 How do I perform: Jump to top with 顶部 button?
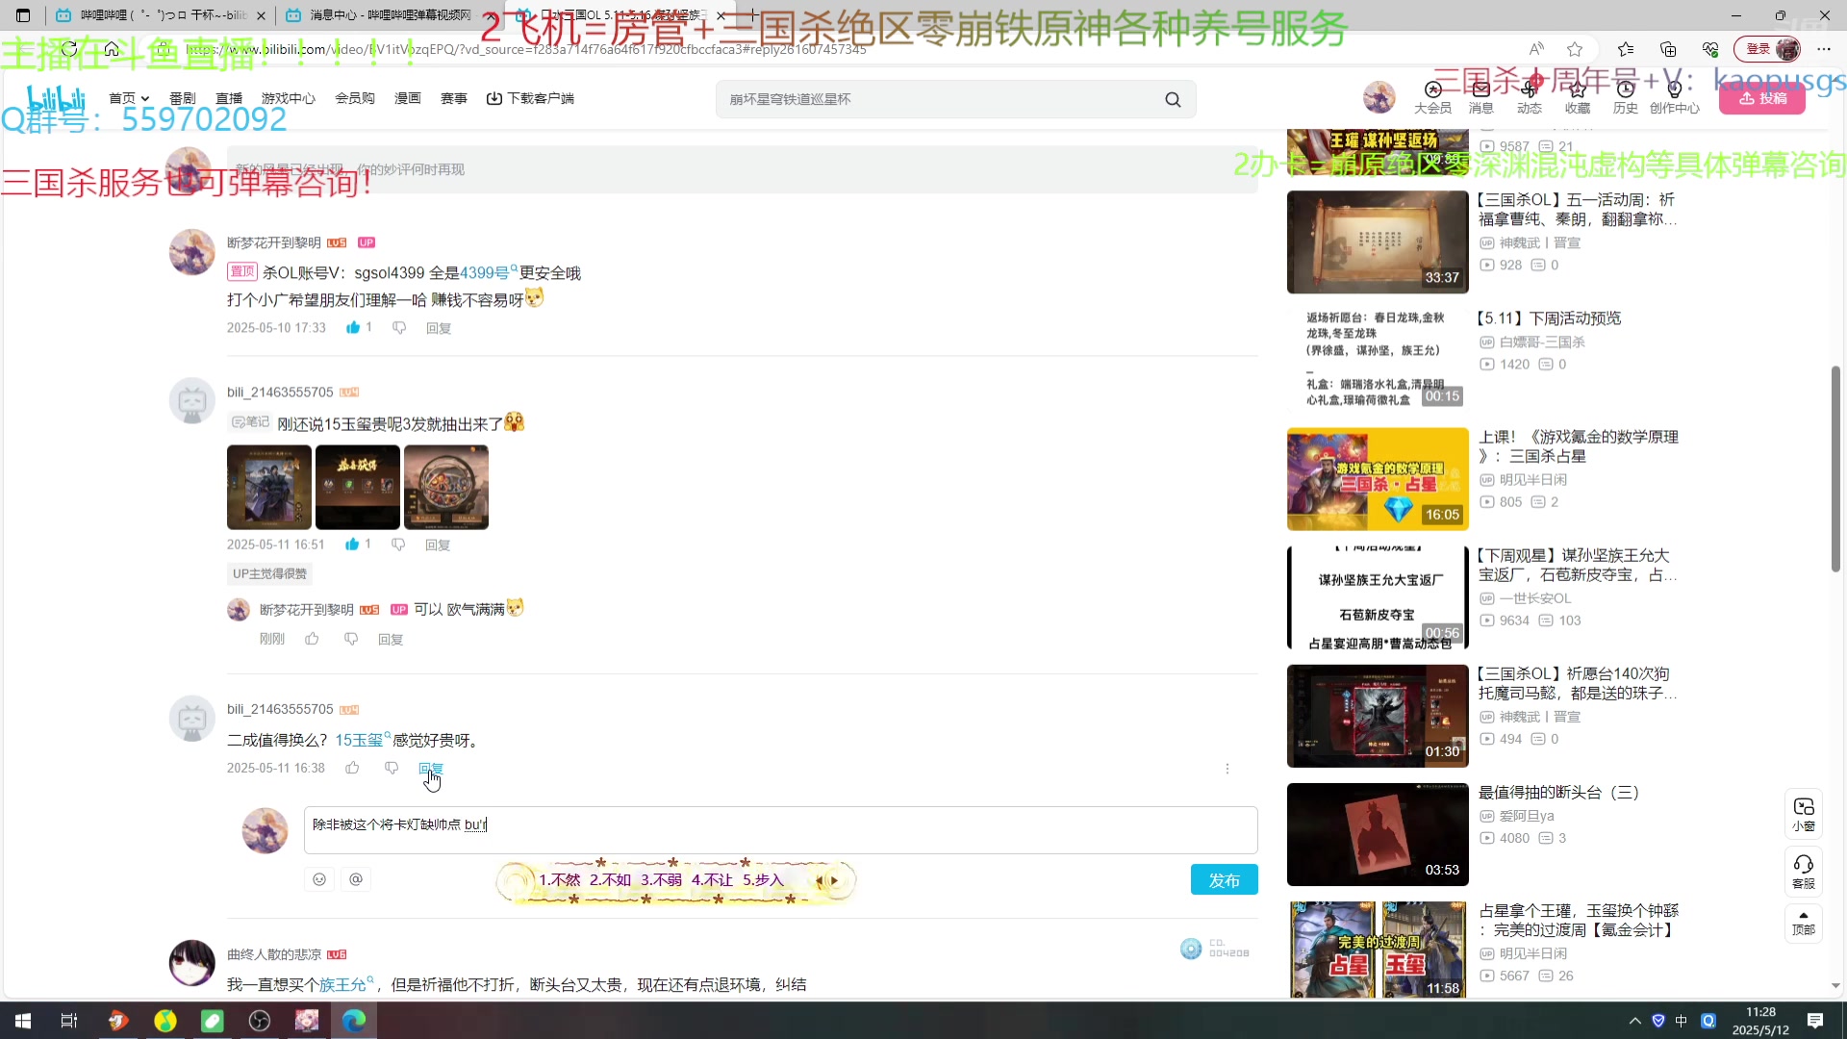pyautogui.click(x=1804, y=924)
